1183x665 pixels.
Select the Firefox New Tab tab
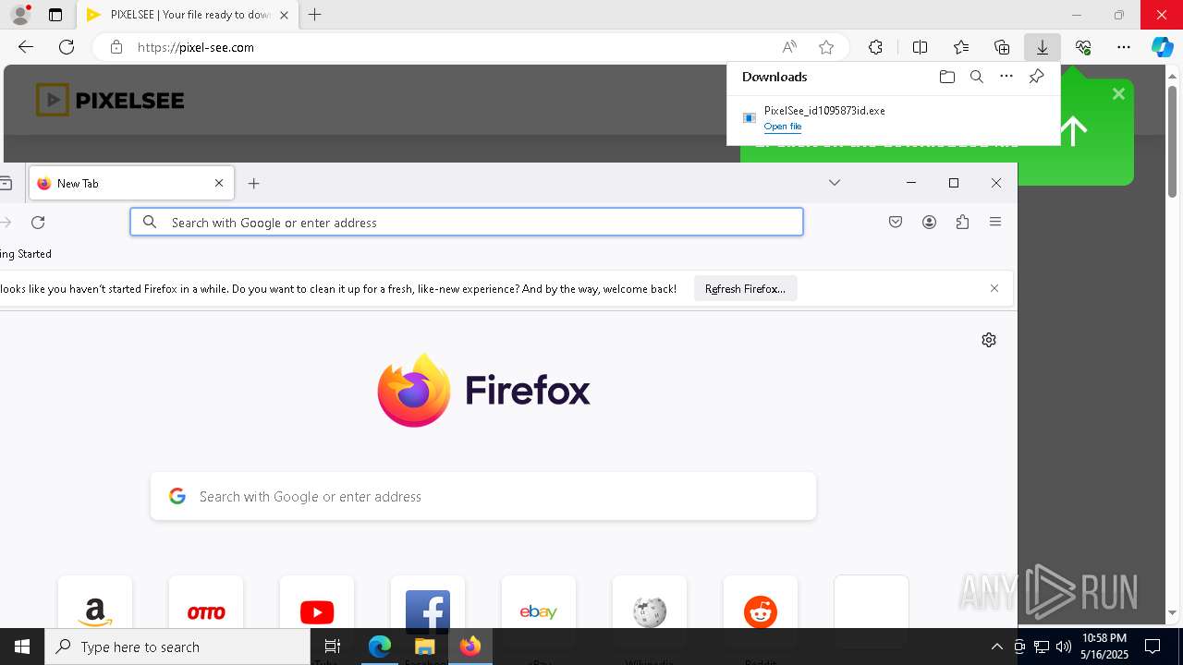click(131, 183)
